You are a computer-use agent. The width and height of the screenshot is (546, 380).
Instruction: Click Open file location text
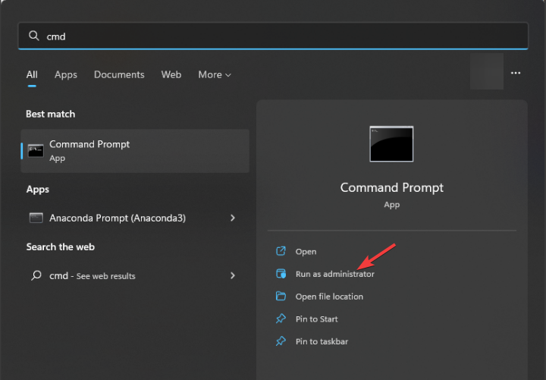[x=329, y=297]
